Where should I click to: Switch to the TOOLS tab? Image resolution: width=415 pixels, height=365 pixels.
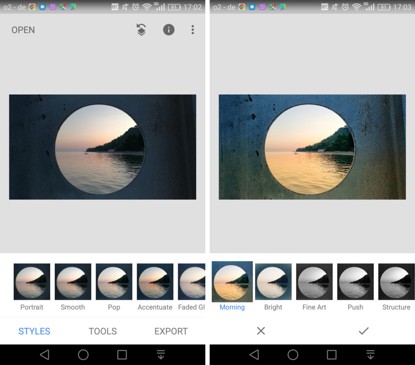[x=103, y=331]
